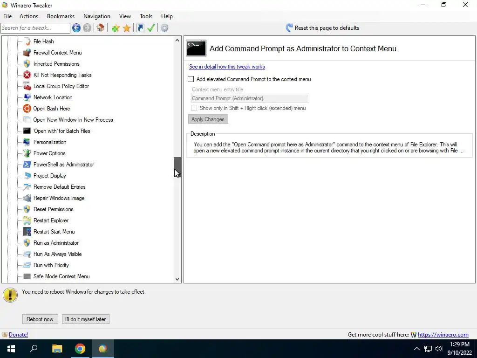Open the Actions menu
This screenshot has height=358, width=477.
point(29,16)
